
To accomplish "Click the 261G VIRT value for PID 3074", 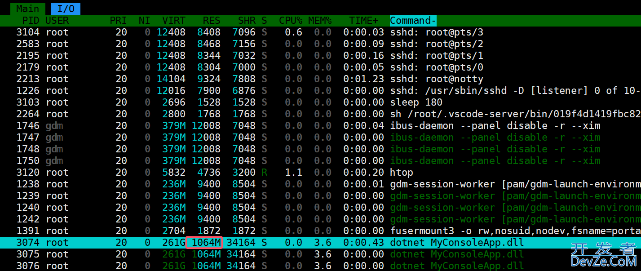I will [x=174, y=243].
